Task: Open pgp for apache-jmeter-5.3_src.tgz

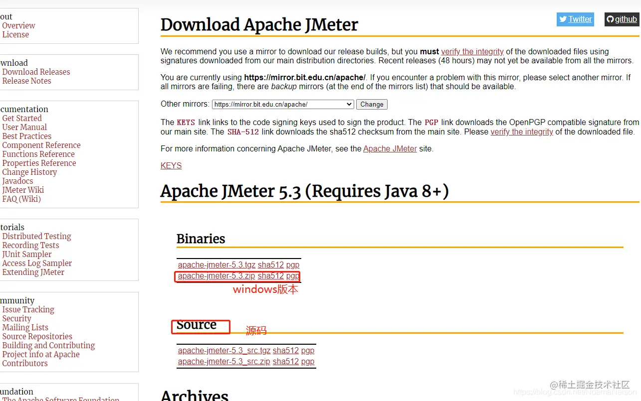Action: pos(308,351)
